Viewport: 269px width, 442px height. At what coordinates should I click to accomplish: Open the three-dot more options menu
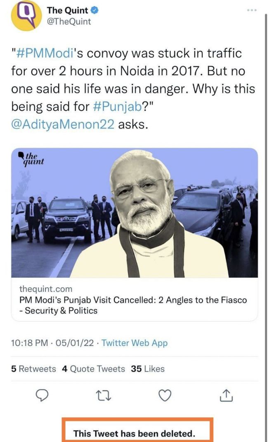[252, 10]
